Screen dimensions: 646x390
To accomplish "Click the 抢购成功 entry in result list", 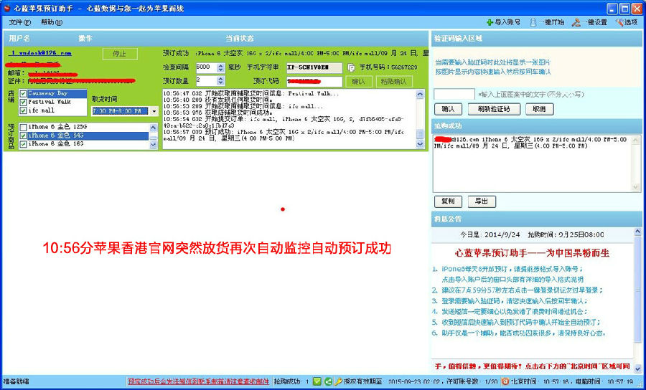I will tap(530, 143).
